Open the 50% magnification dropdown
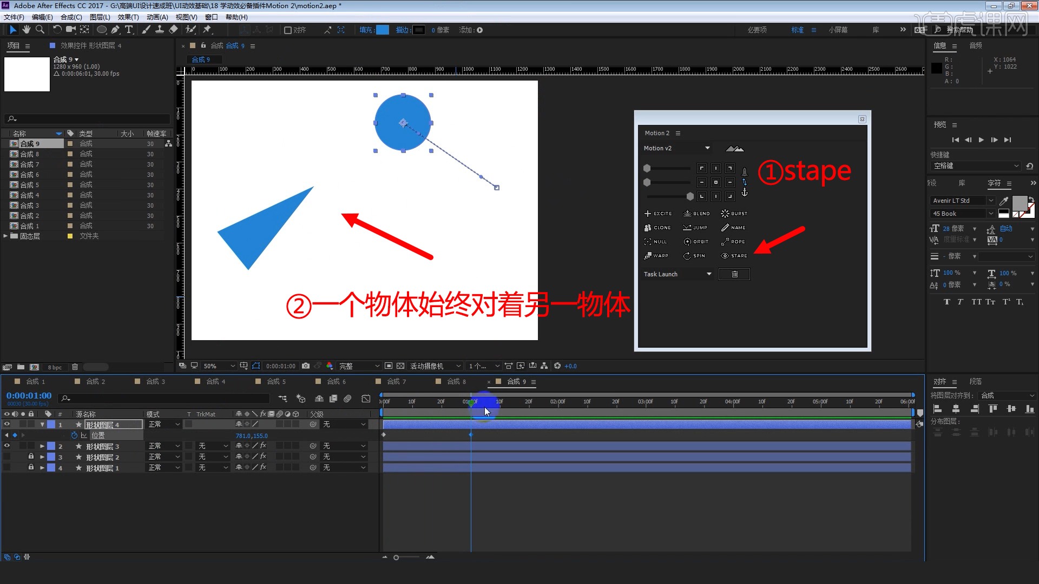Image resolution: width=1039 pixels, height=584 pixels. pyautogui.click(x=232, y=366)
